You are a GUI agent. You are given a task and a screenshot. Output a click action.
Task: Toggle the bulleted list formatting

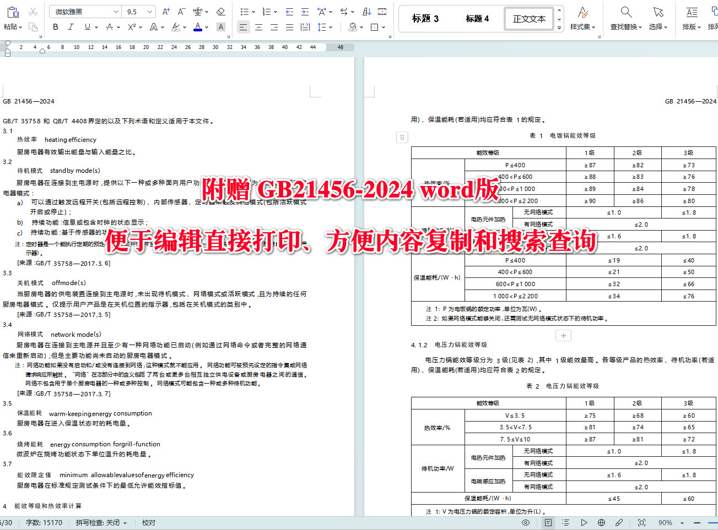[244, 12]
